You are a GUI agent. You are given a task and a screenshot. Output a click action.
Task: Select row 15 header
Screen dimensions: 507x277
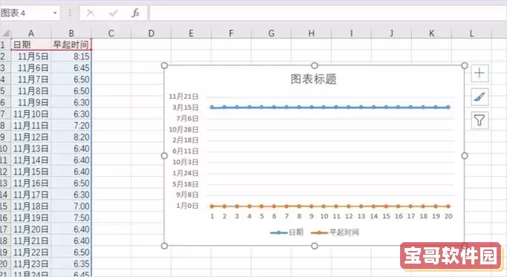pos(4,206)
